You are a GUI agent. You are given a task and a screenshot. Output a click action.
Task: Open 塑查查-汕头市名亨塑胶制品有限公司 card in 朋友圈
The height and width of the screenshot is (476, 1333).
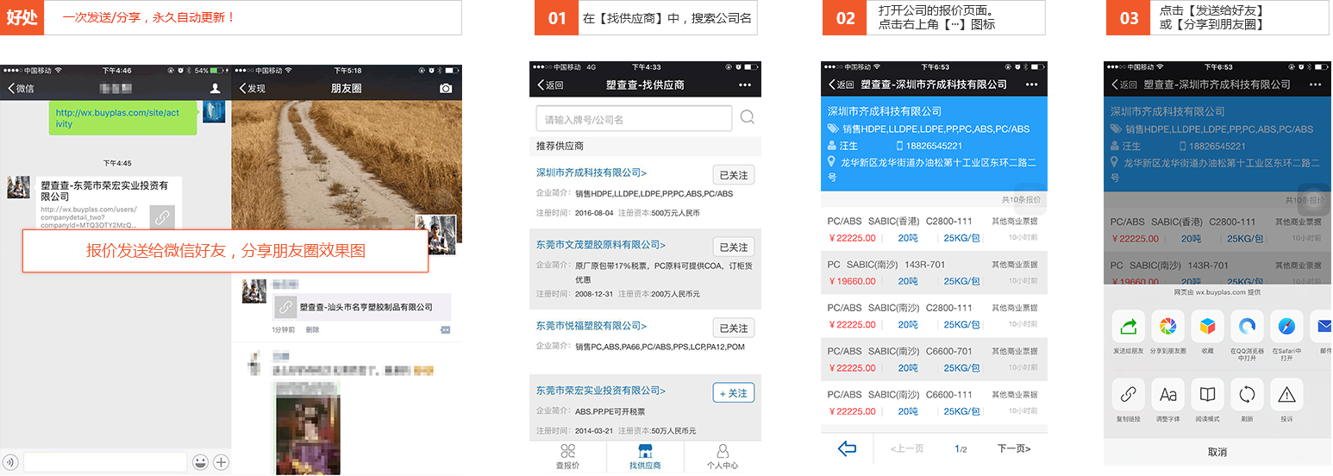click(x=361, y=307)
